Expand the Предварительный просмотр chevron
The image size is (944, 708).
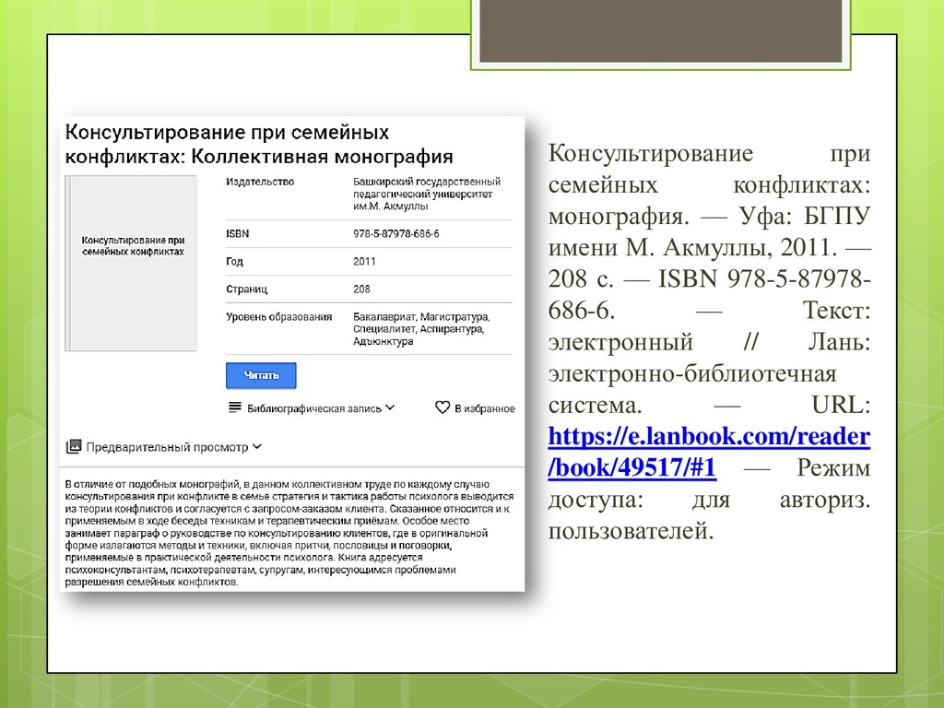pyautogui.click(x=257, y=446)
